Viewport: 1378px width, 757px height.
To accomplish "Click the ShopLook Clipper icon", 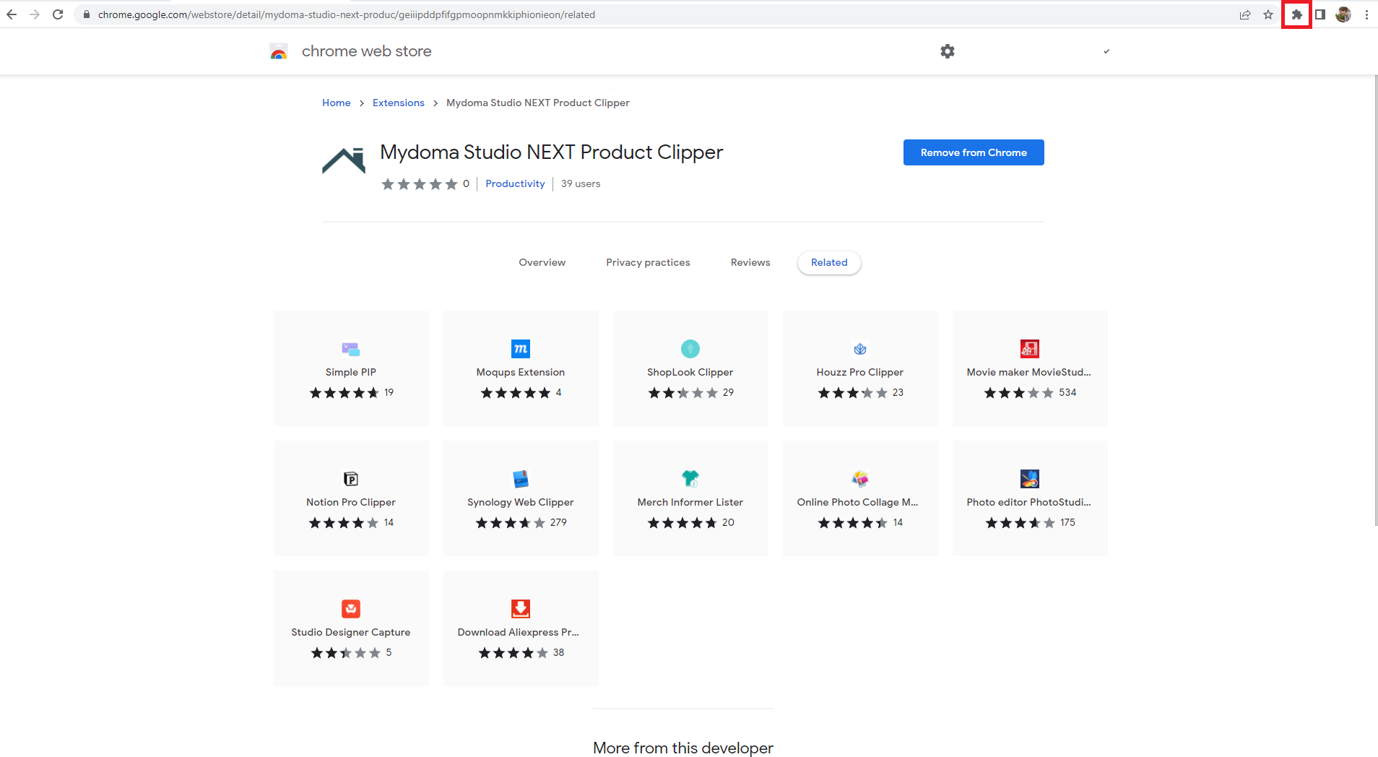I will coord(690,349).
